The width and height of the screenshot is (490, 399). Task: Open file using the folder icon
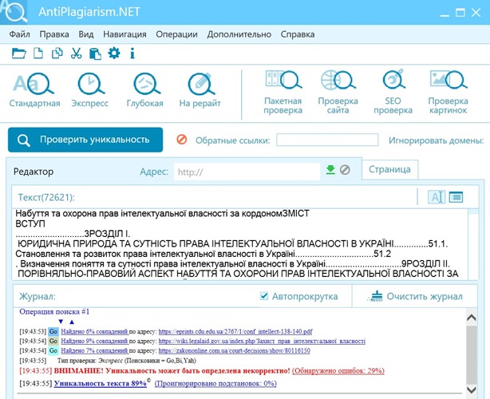[x=18, y=53]
